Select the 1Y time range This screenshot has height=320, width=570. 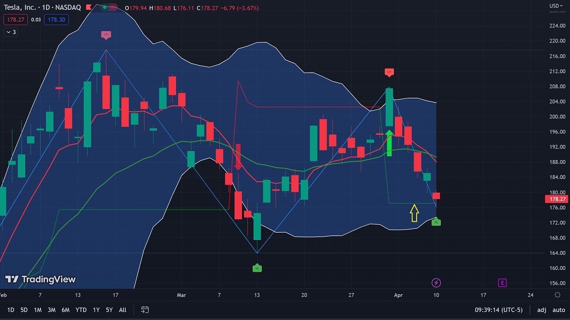click(x=96, y=310)
